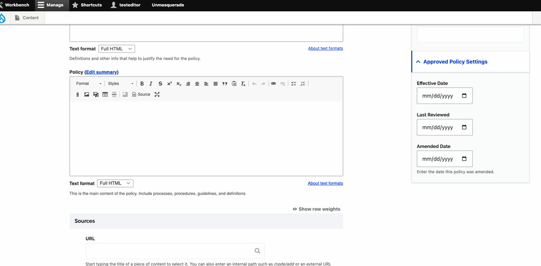Click the unlink icon

(283, 84)
